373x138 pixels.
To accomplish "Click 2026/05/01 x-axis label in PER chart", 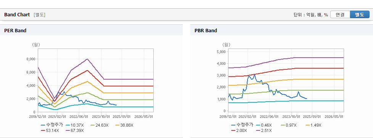I will 144,116.
